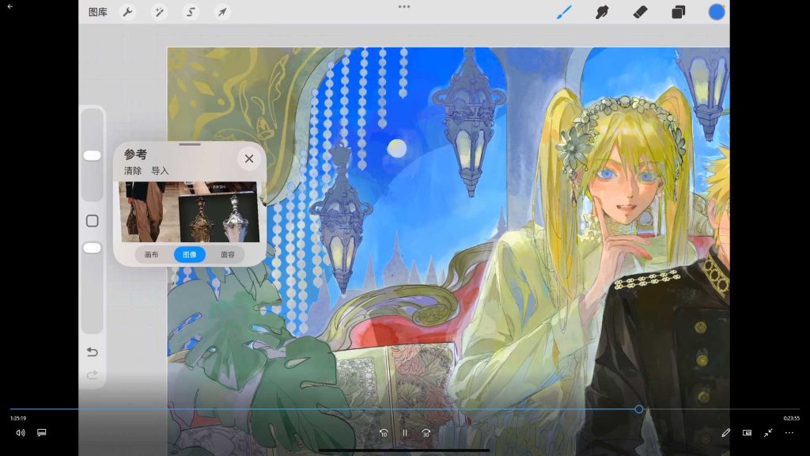This screenshot has width=810, height=456.
Task: Select the Smudge tool
Action: (x=602, y=12)
